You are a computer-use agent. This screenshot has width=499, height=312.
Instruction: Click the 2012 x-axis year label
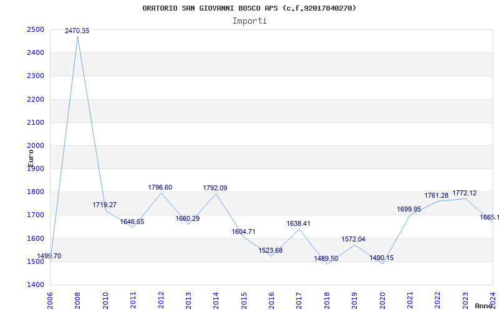161,301
